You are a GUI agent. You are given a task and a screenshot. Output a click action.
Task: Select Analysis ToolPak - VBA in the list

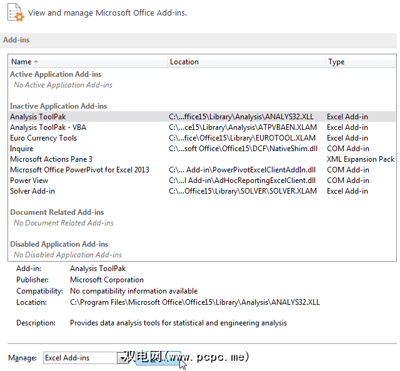point(49,127)
